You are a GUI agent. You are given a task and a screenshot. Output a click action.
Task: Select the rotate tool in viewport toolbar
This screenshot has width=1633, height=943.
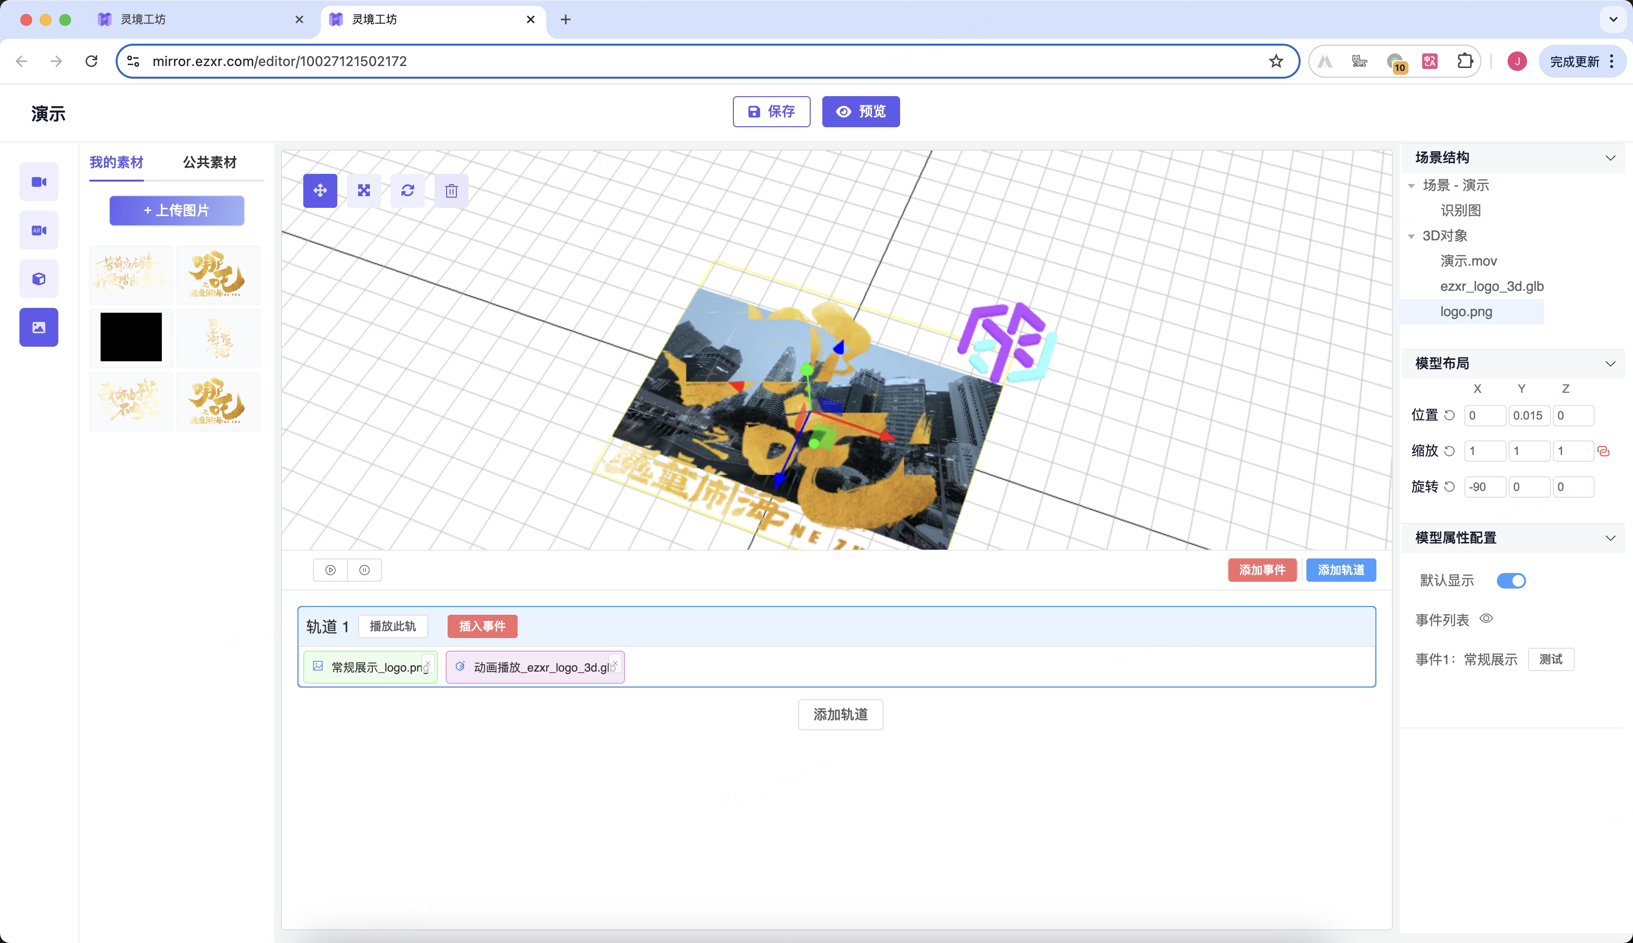[408, 190]
